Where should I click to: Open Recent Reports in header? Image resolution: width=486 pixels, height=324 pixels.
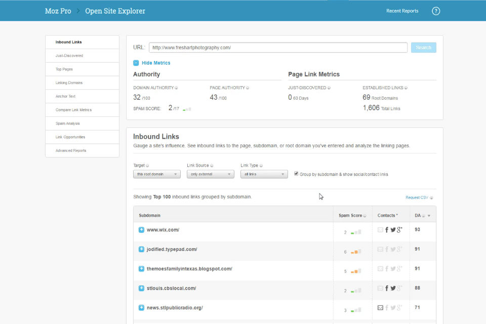pyautogui.click(x=402, y=11)
